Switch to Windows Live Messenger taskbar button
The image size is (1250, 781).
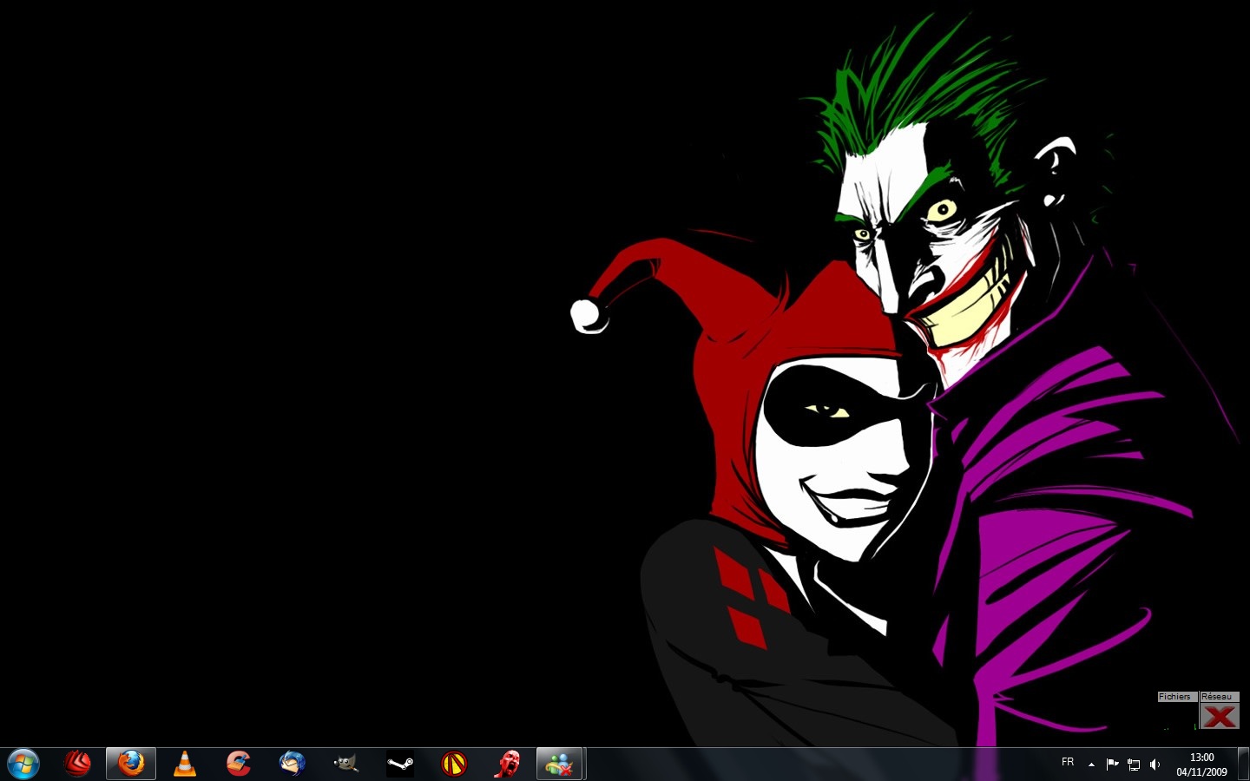561,764
